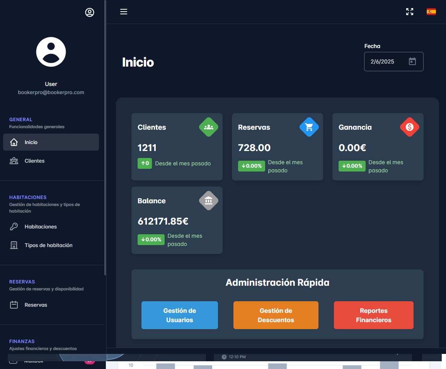This screenshot has width=446, height=369.
Task: Click the account circle icon in sidebar
Action: [90, 12]
